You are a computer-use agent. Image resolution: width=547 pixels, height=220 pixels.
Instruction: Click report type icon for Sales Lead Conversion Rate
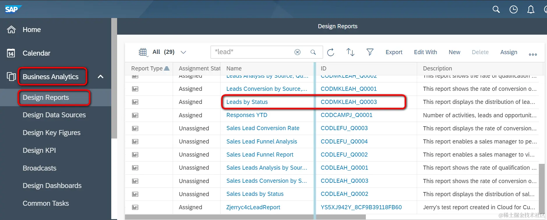click(135, 128)
